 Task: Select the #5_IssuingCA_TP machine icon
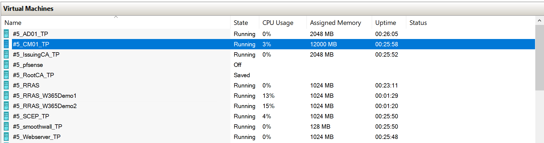(6, 54)
